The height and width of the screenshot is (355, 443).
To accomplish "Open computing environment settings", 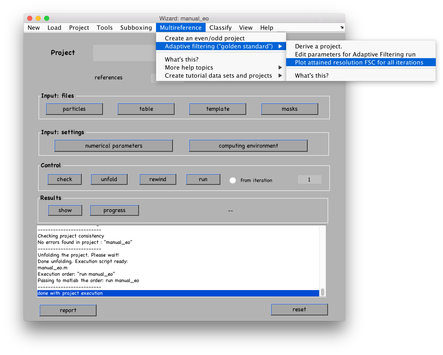I will pos(248,146).
